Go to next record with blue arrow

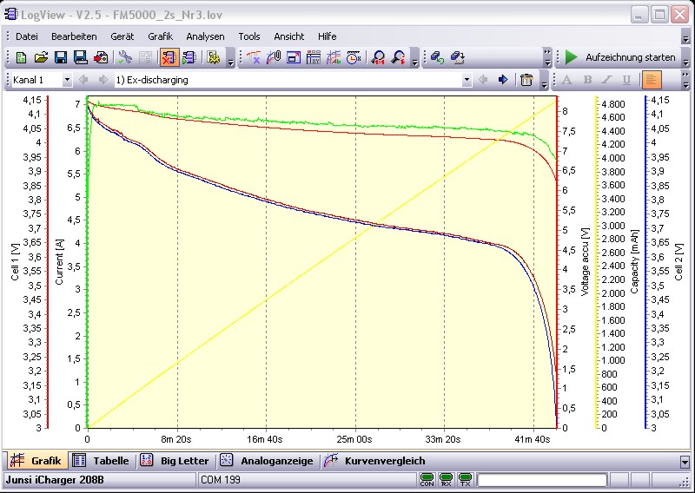(x=503, y=80)
